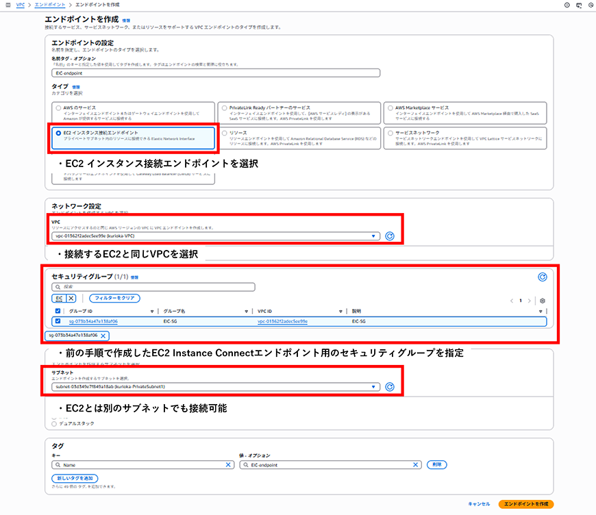Refresh the subnet selection list

(x=389, y=386)
